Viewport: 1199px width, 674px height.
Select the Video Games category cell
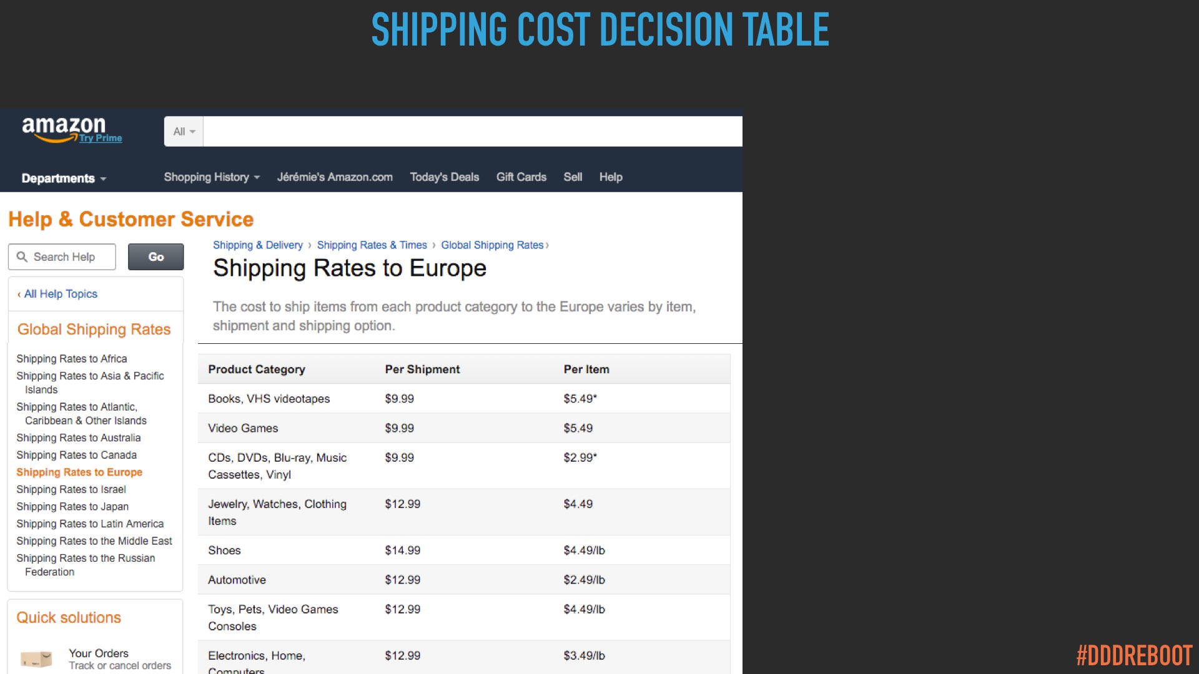pyautogui.click(x=243, y=428)
